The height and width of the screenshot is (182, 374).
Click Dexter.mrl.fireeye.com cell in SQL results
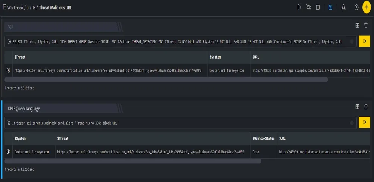(x=229, y=70)
